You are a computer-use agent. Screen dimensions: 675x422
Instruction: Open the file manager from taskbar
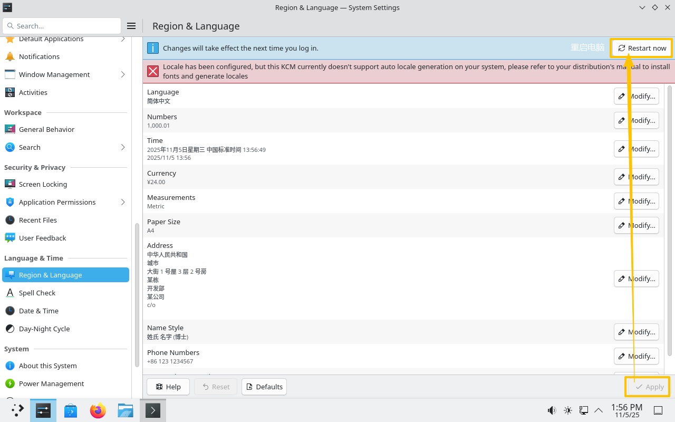[125, 410]
